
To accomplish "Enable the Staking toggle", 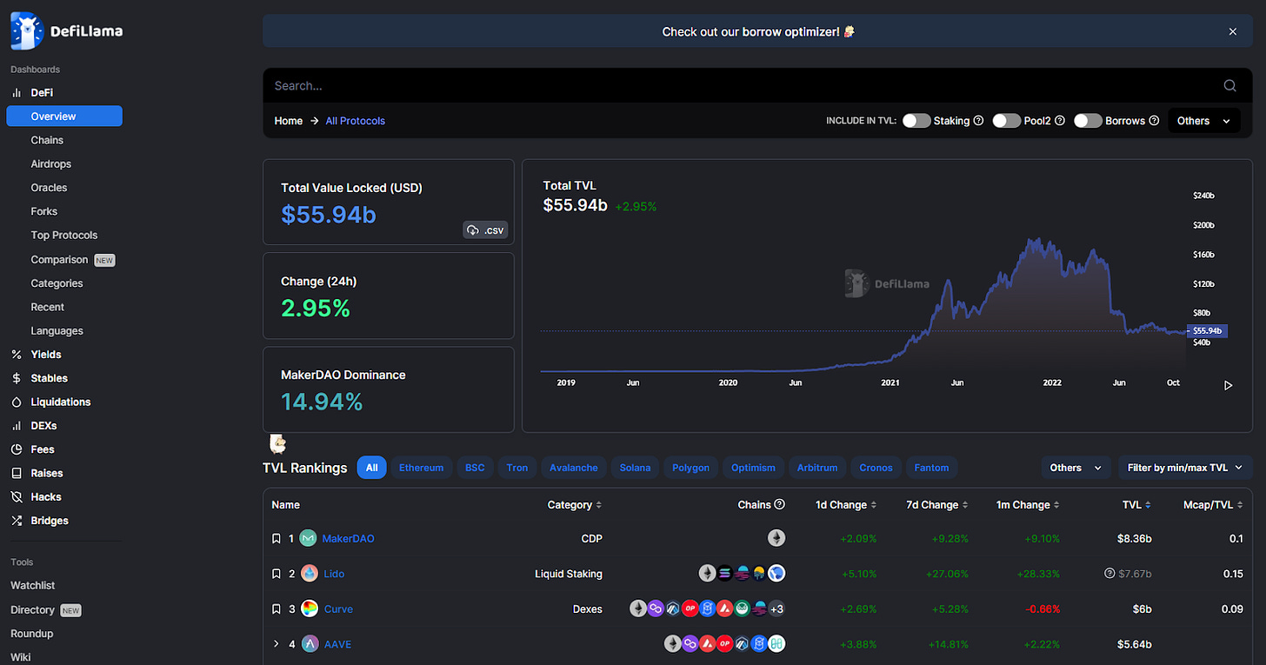I will click(916, 121).
